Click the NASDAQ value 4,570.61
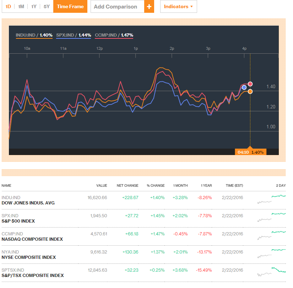The height and width of the screenshot is (288, 293). (99, 234)
